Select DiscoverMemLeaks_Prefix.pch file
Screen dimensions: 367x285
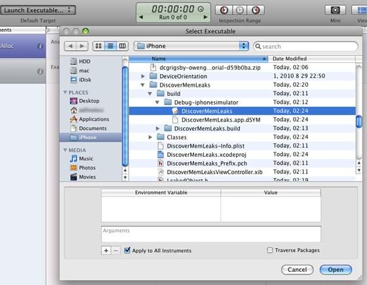coord(207,164)
